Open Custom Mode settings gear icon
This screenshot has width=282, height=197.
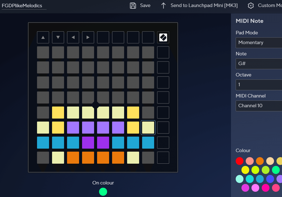(x=251, y=6)
